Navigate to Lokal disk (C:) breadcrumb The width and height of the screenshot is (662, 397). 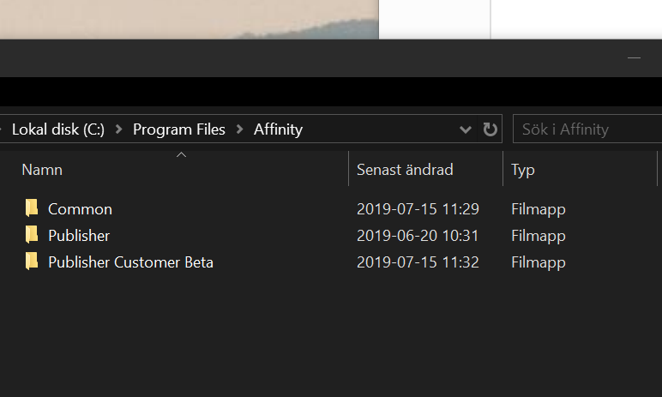pyautogui.click(x=58, y=129)
